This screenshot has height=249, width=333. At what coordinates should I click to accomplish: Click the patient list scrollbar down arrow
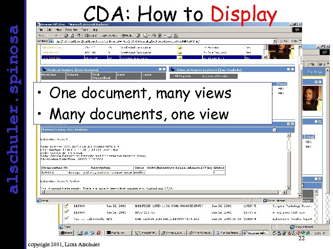[x=265, y=57]
